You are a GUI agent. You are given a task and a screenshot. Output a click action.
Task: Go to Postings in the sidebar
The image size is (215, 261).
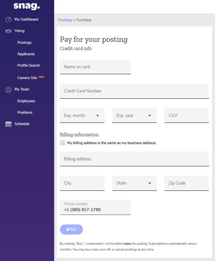coord(24,43)
